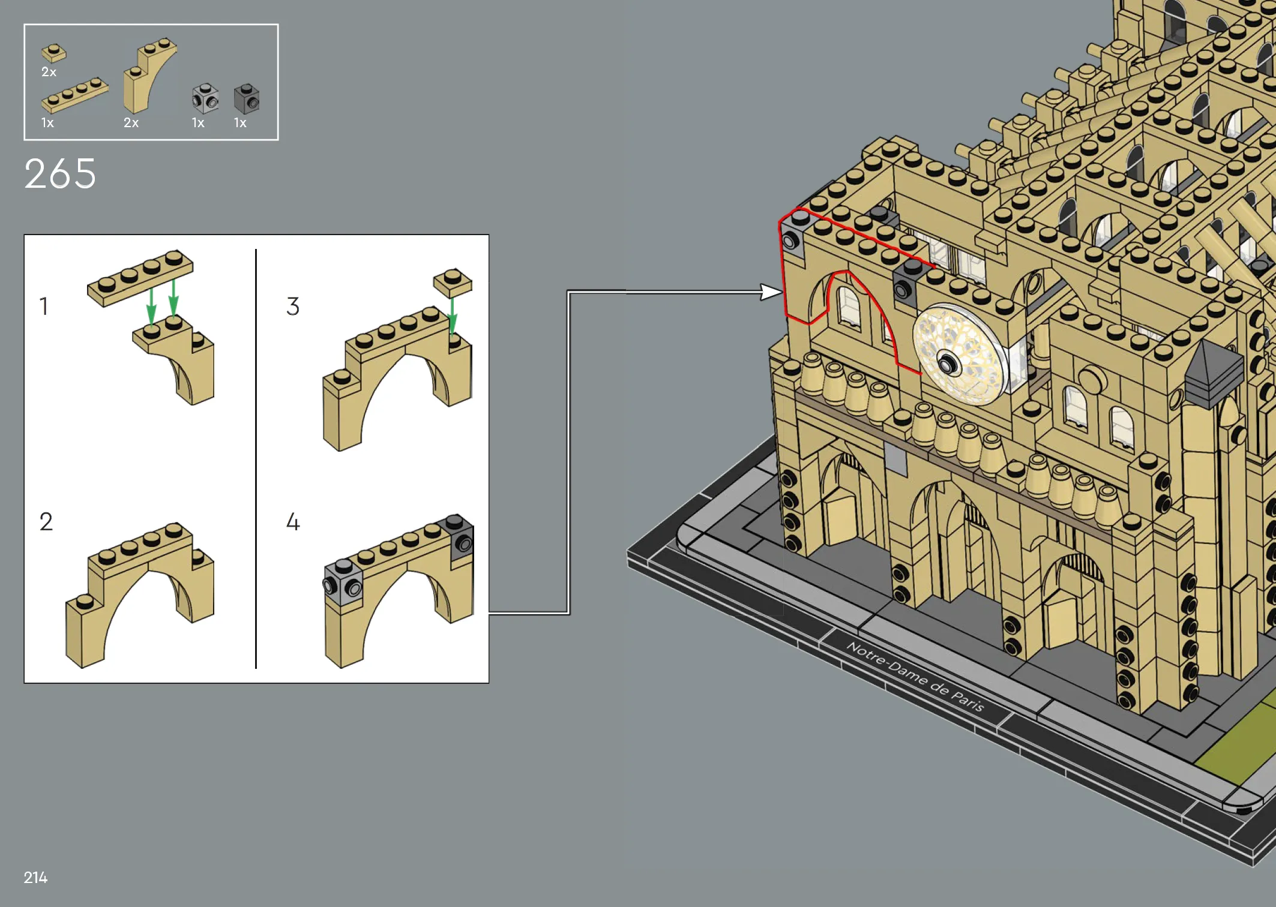Screen dimensions: 1276x907
Task: Click the "1x" quantity under the dark gray brick
Action: pos(240,123)
